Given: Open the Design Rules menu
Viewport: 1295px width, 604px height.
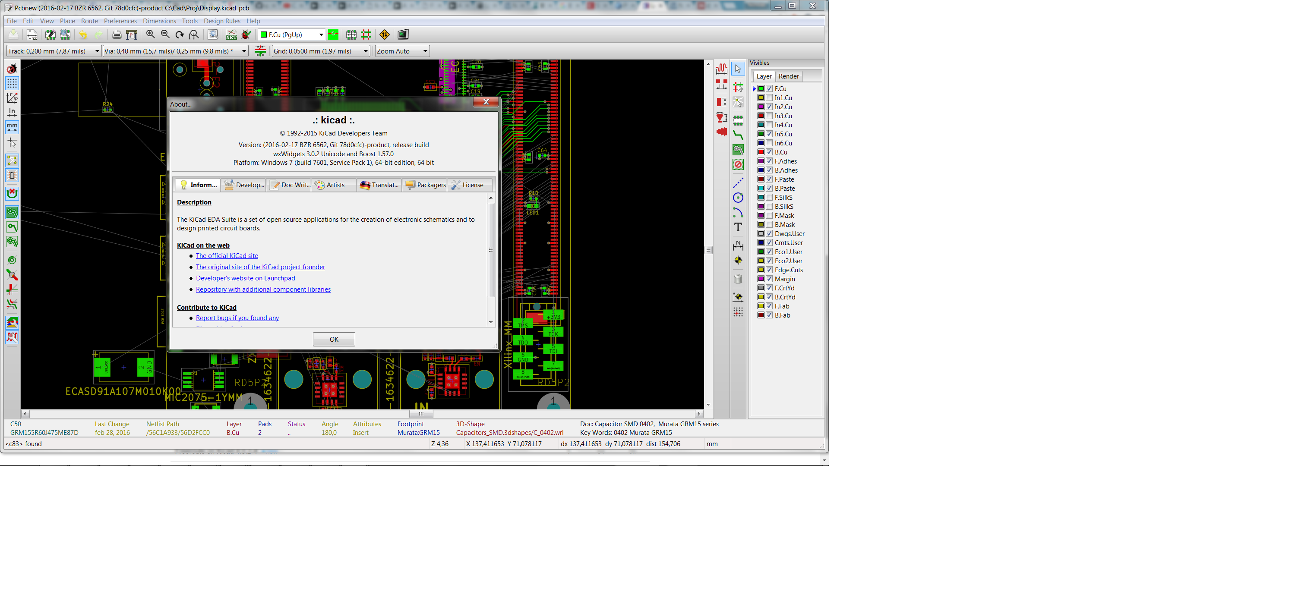Looking at the screenshot, I should click(x=222, y=21).
